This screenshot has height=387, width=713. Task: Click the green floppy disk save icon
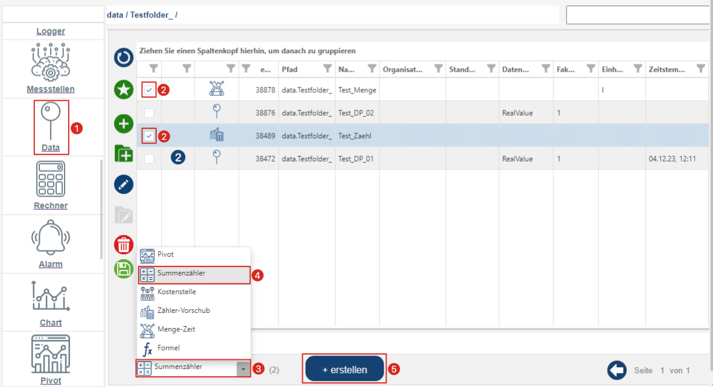point(124,268)
